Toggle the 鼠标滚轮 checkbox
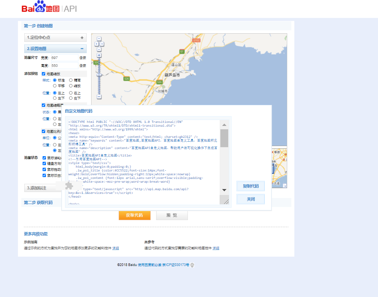 tap(44, 158)
